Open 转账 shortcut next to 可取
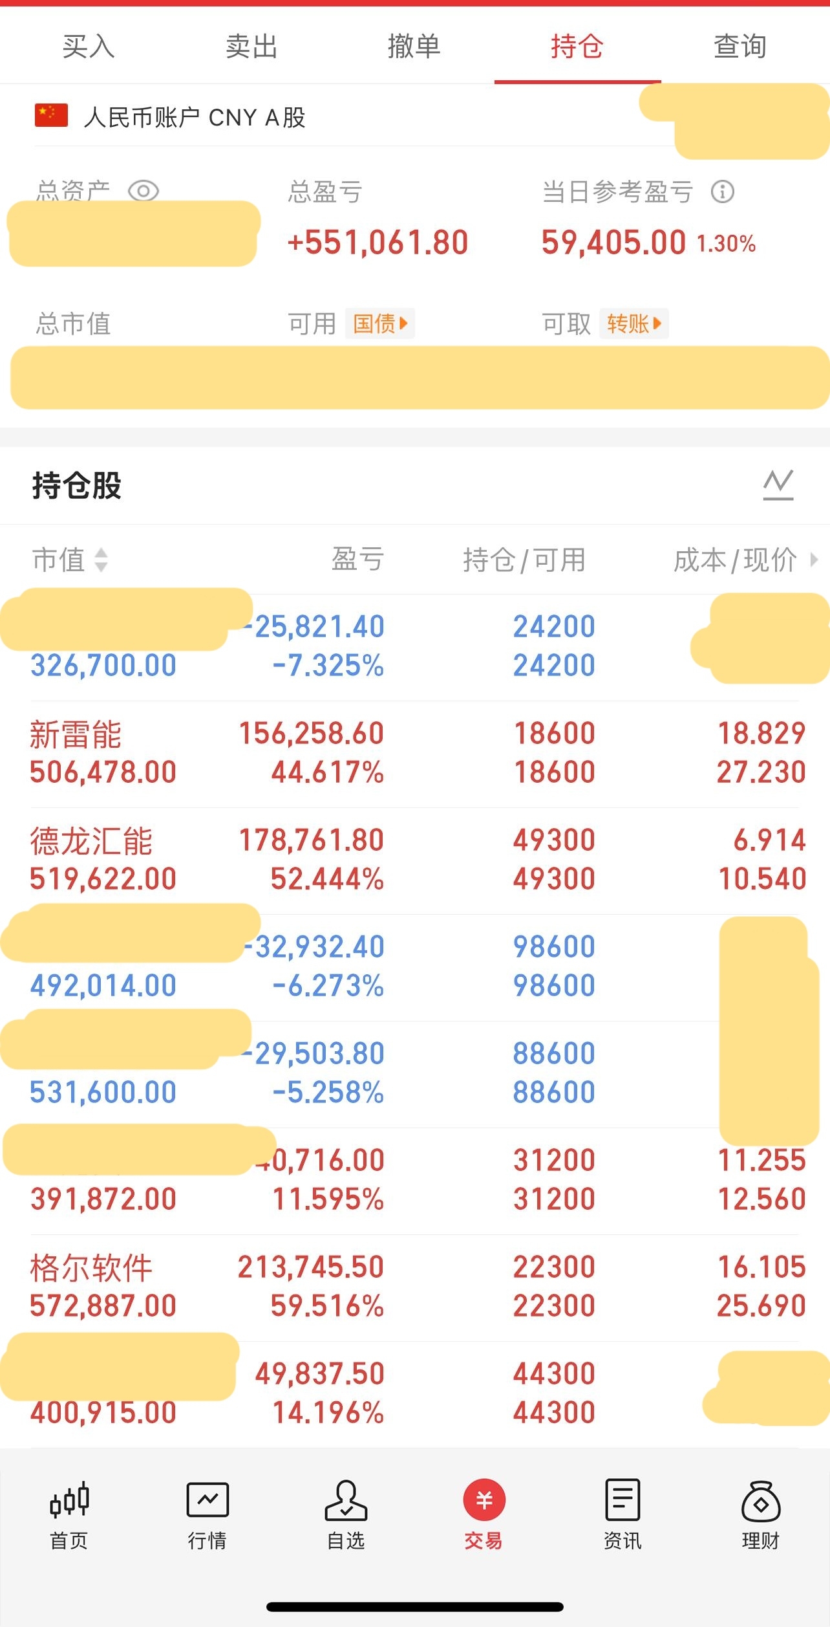Screen dimensions: 830x1627 click(x=634, y=323)
